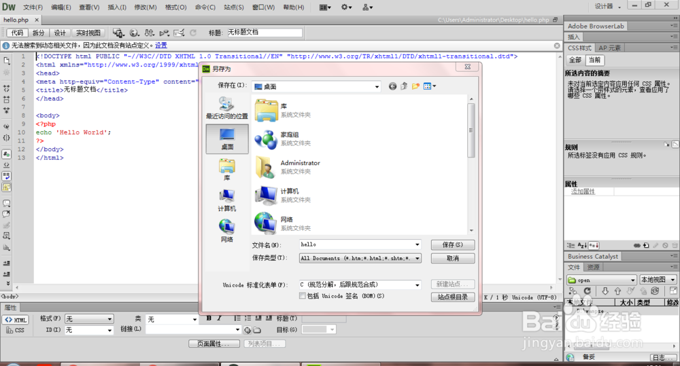Open the 文件名 filename dropdown arrow
680x366 pixels.
click(x=418, y=244)
